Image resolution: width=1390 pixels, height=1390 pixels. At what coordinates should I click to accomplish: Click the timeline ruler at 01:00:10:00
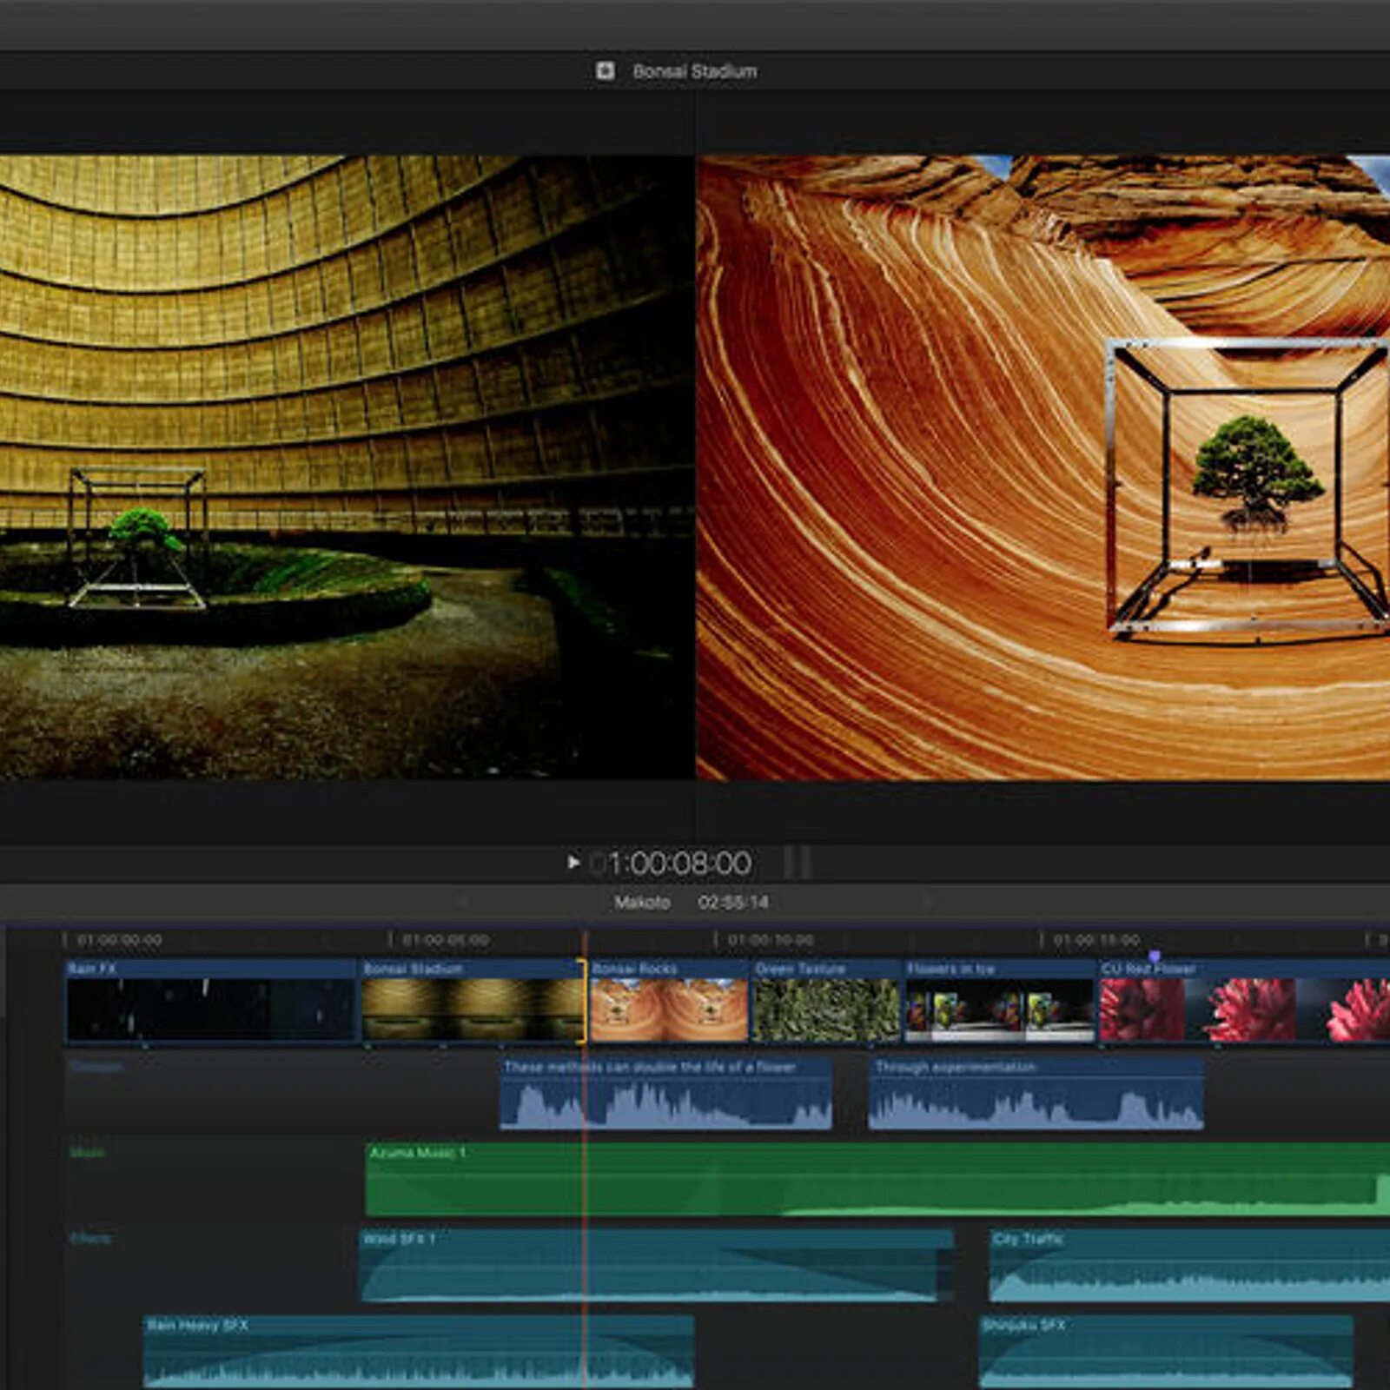coord(771,940)
